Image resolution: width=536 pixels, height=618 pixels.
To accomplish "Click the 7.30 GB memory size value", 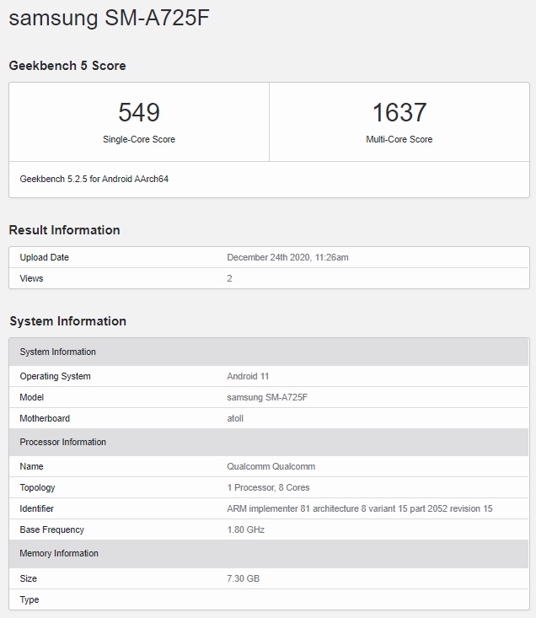I will (x=244, y=578).
